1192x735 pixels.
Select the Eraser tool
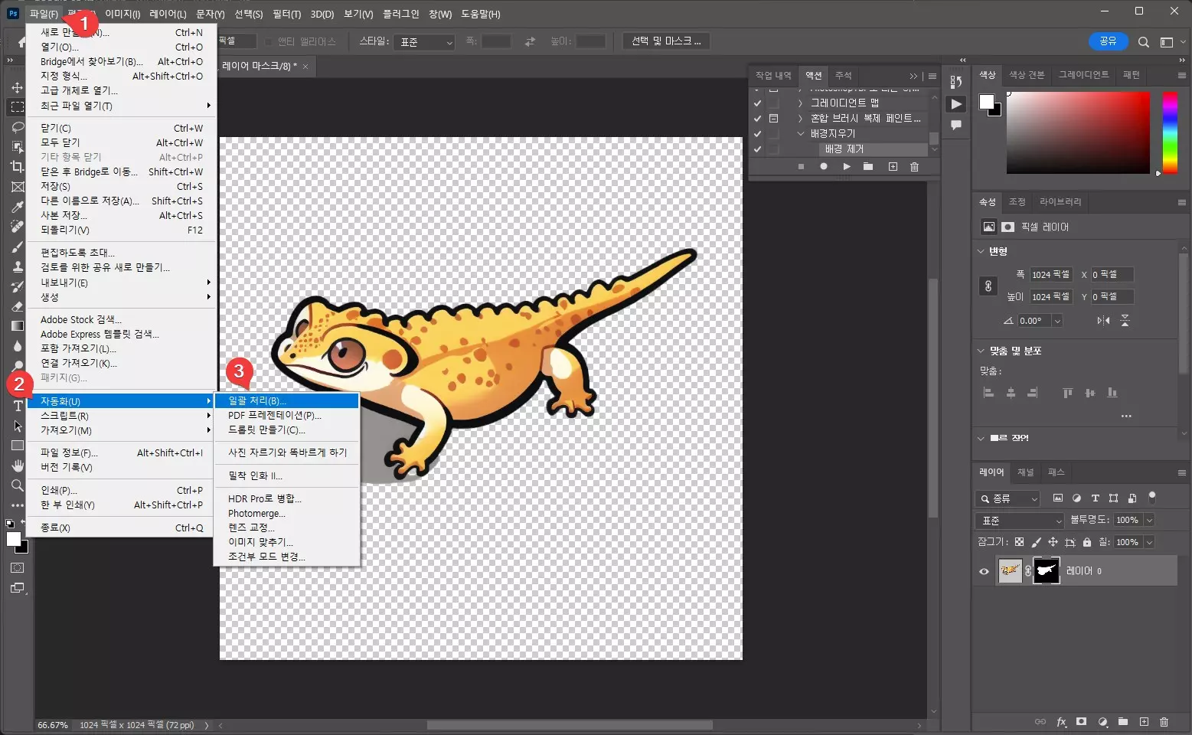coord(17,306)
